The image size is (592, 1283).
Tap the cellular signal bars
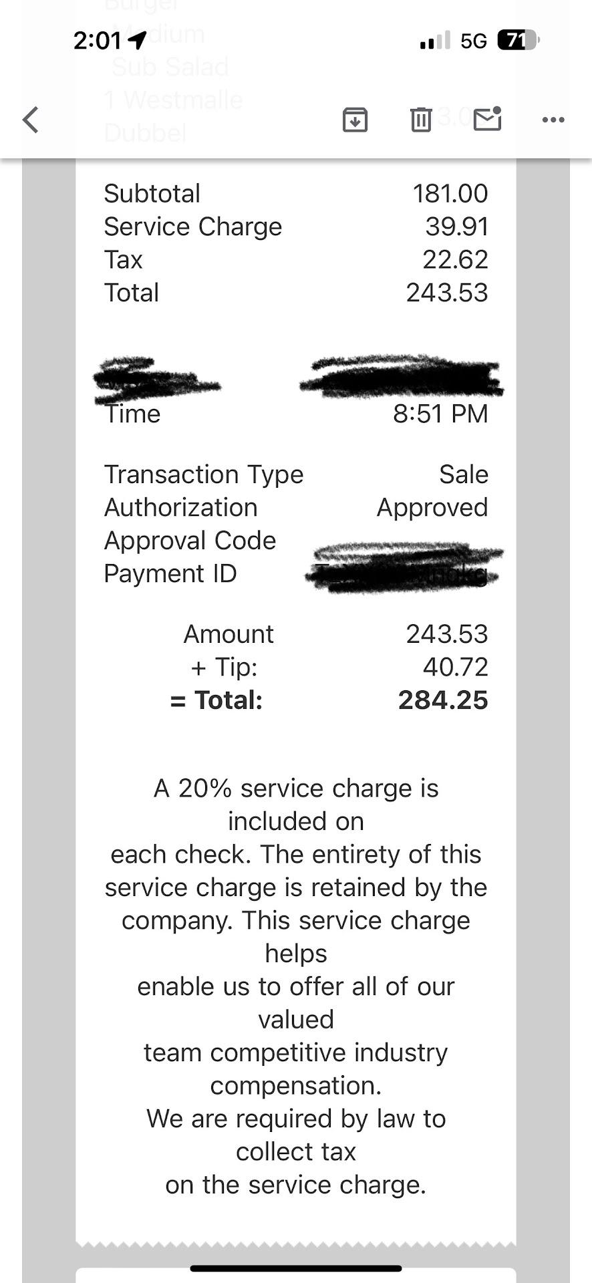[x=435, y=41]
